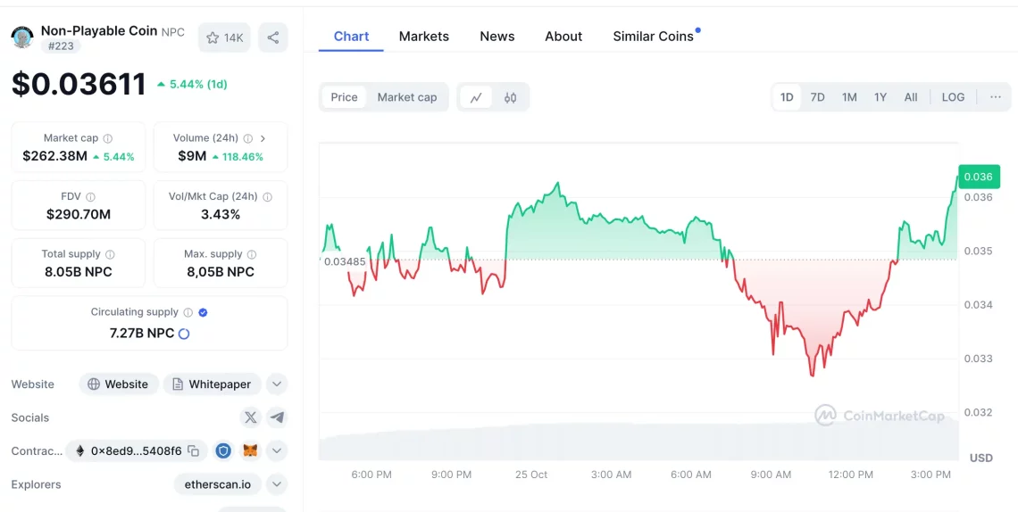Add token to MetaMask via fox icon

(x=250, y=451)
